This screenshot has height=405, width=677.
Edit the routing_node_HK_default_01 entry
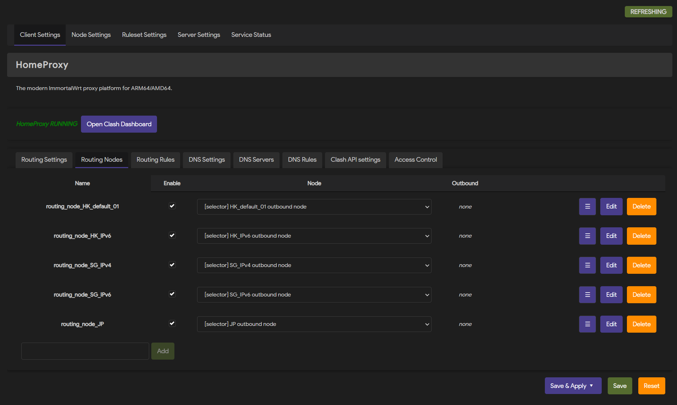click(x=611, y=206)
